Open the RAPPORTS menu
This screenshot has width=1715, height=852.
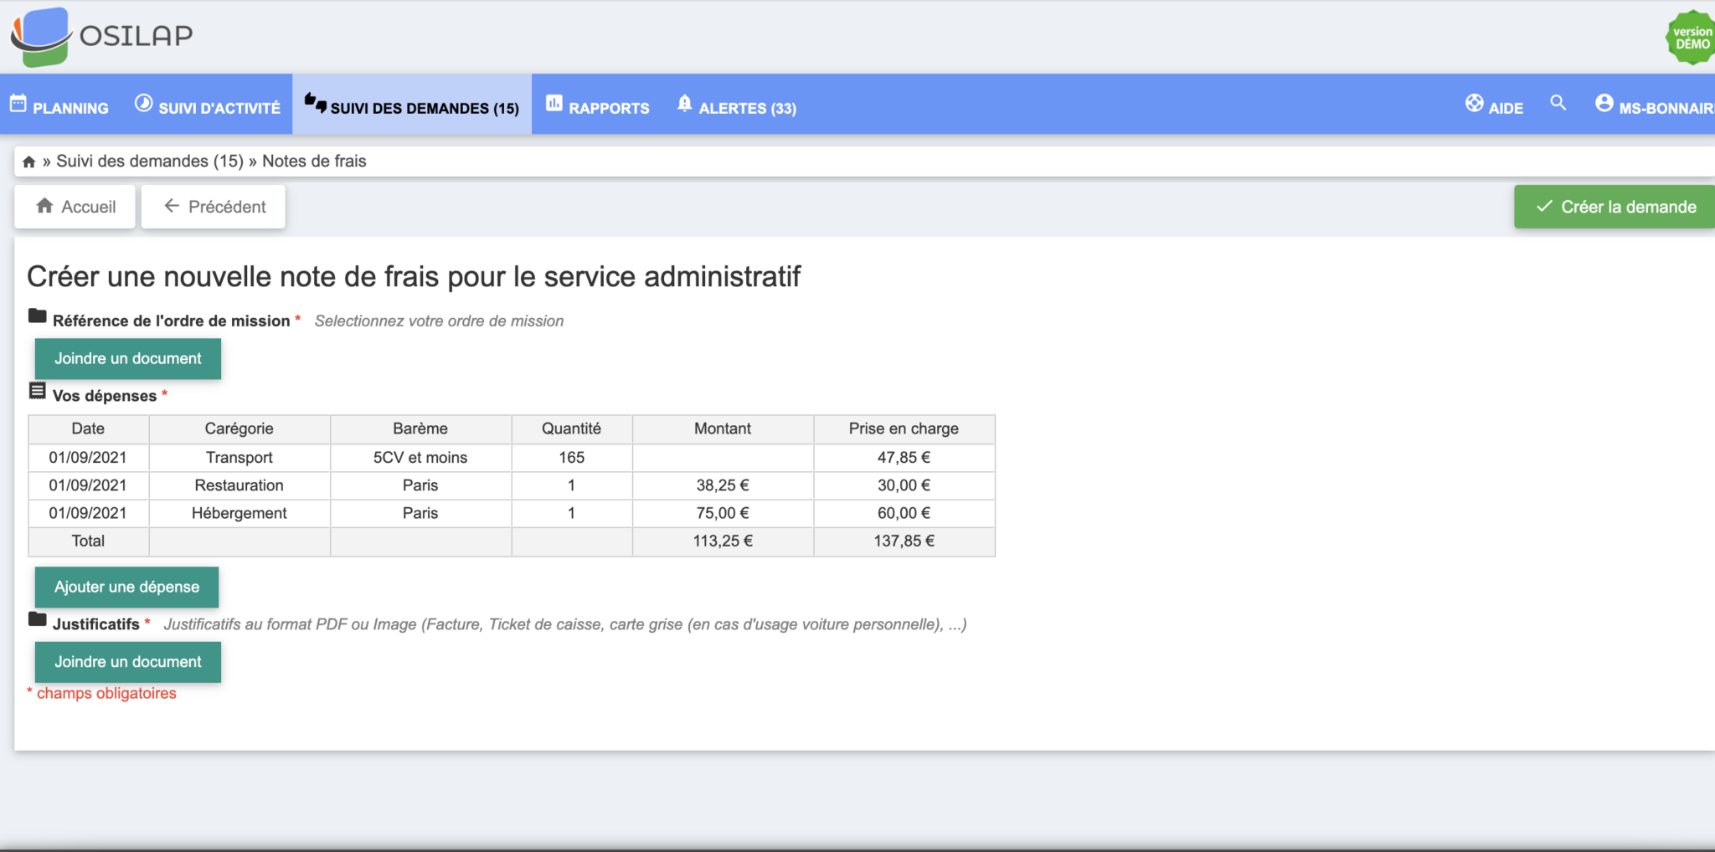click(x=598, y=105)
